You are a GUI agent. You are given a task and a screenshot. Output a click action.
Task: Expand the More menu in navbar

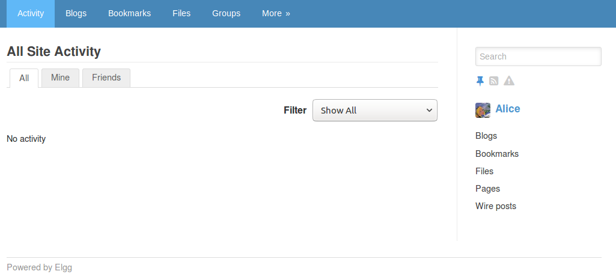[276, 13]
